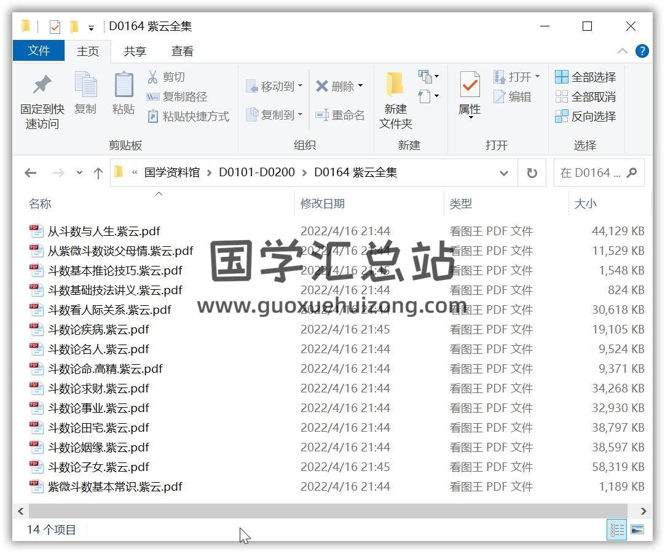
Task: Sort by the 名称 column header
Action: [40, 204]
